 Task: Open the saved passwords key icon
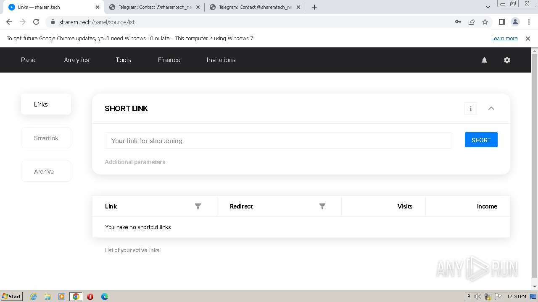coord(458,22)
